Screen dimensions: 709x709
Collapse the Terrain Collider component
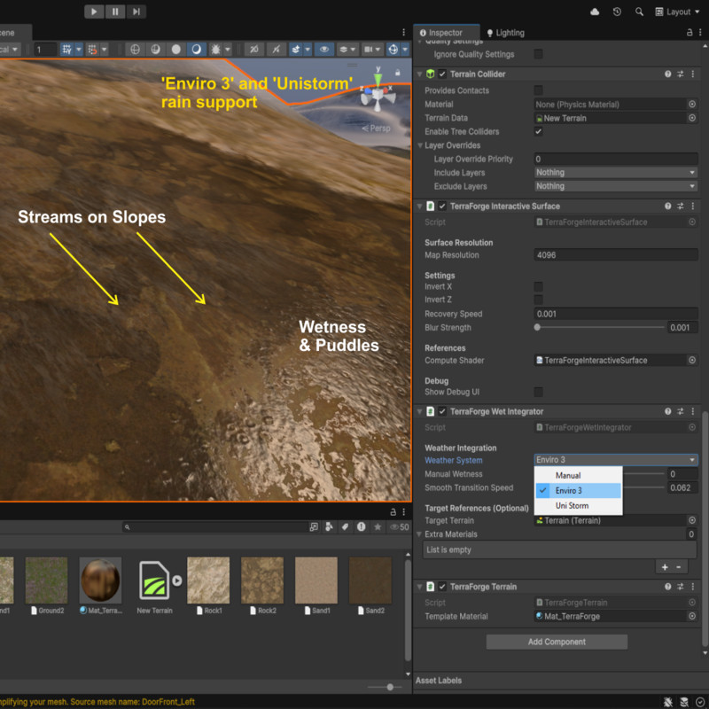point(419,74)
